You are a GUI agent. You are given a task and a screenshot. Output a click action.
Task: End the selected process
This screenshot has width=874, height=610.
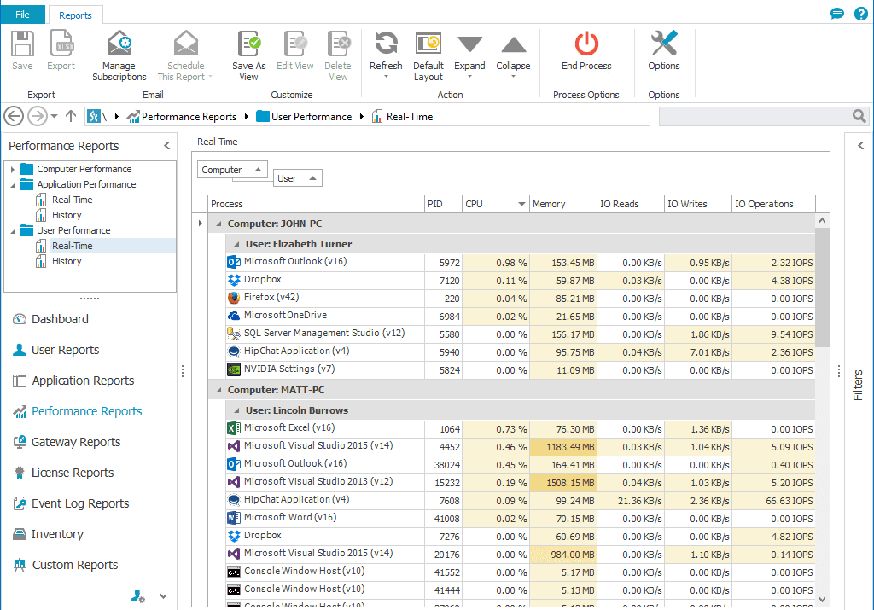pos(586,50)
